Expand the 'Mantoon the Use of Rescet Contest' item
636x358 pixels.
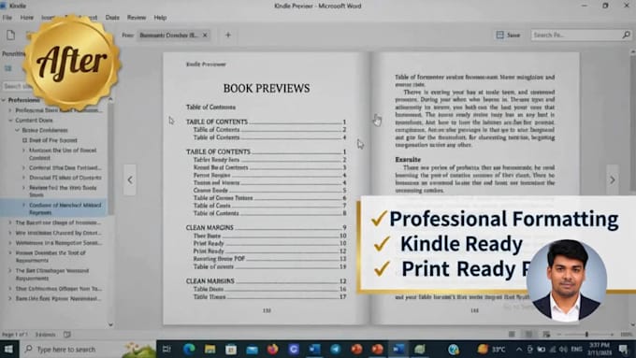24,150
